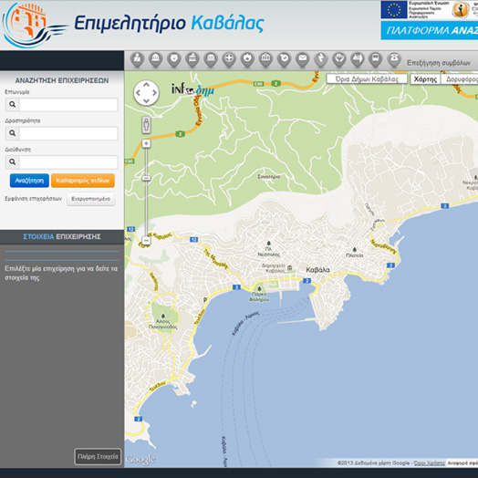
Task: Open the Google logo link on map
Action: (140, 459)
